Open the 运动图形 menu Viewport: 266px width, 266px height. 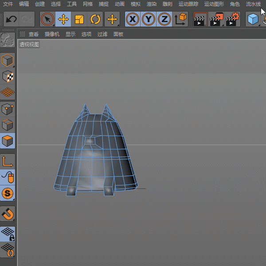(x=214, y=4)
